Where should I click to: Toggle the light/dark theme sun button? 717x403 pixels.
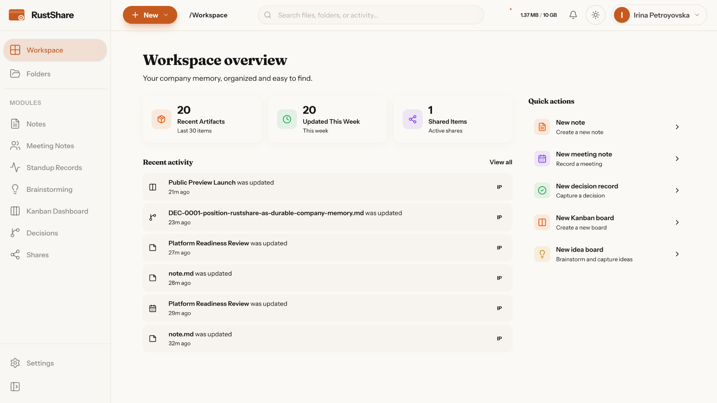(x=596, y=15)
